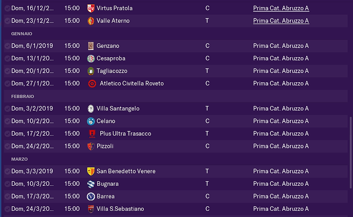The height and width of the screenshot is (217, 353).
Task: Open the Valle Aterno team crest
Action: coord(91,21)
